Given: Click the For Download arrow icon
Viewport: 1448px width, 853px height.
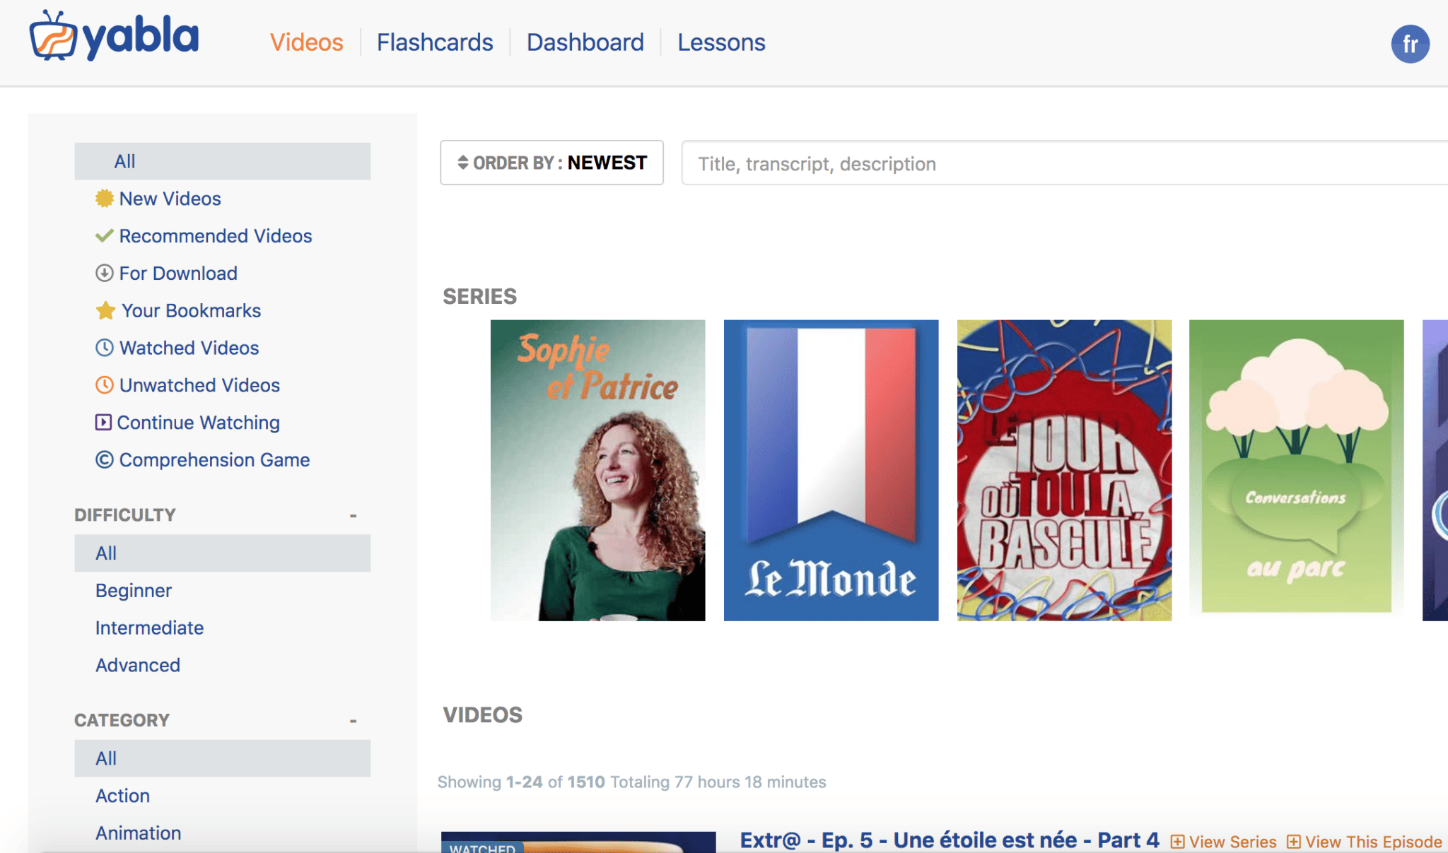Looking at the screenshot, I should click(104, 273).
